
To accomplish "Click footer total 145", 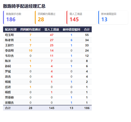I will [x=52, y=108].
